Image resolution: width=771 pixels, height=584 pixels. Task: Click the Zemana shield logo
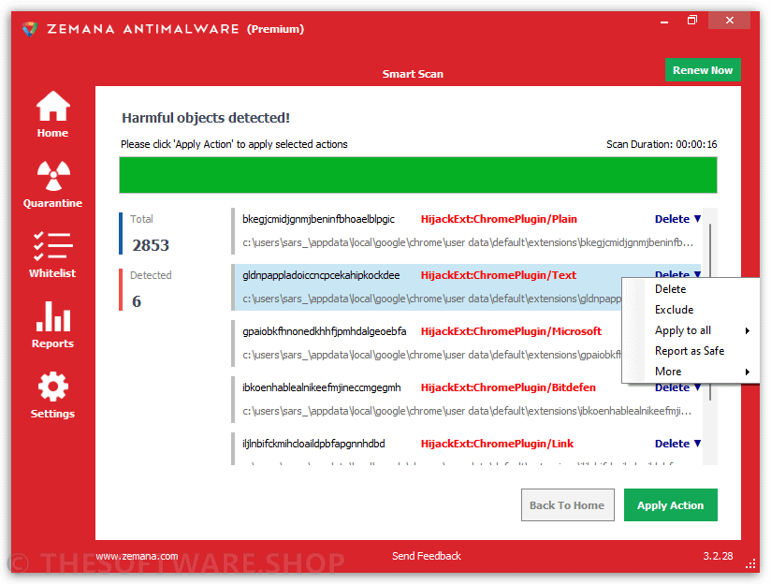30,28
